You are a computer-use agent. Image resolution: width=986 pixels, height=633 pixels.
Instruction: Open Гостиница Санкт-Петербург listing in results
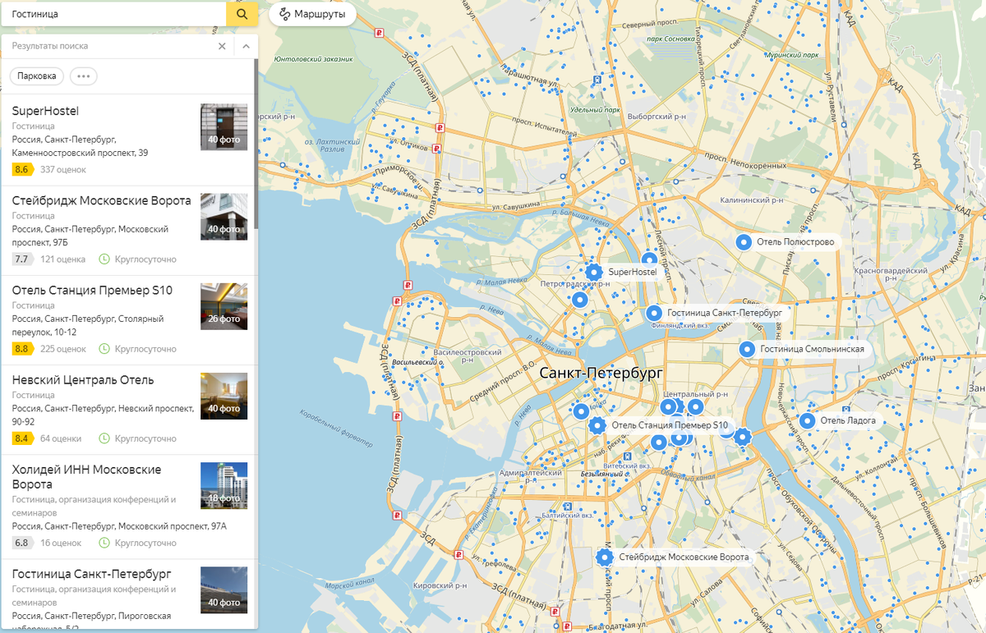[91, 573]
